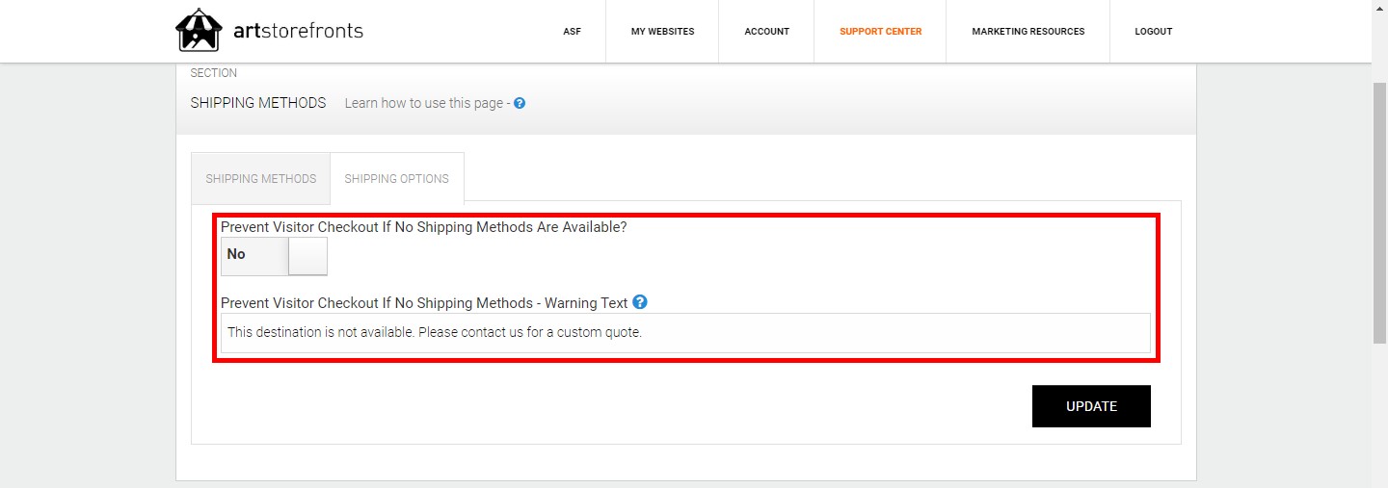Screen dimensions: 1388x488
Task: Open the Support Center page
Action: click(x=880, y=32)
